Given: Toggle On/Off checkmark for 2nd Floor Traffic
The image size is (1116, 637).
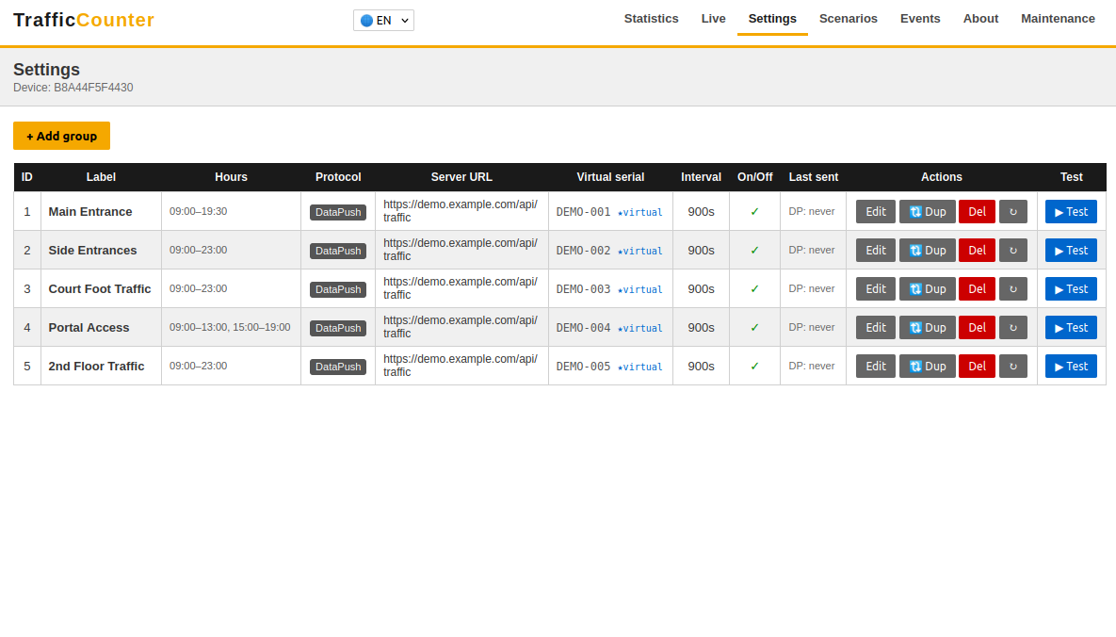Looking at the screenshot, I should coord(754,367).
